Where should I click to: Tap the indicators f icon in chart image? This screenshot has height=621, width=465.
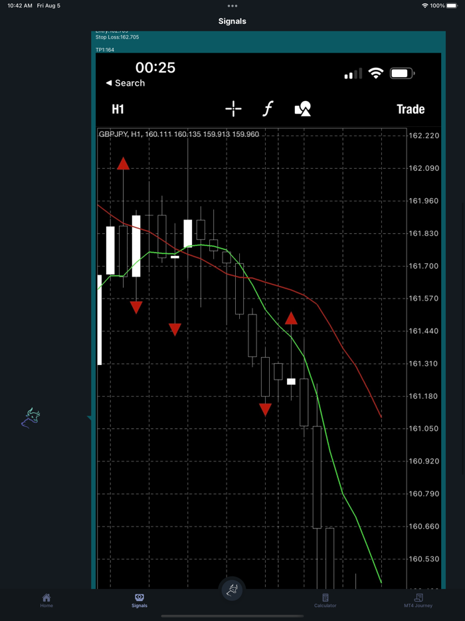tap(268, 108)
